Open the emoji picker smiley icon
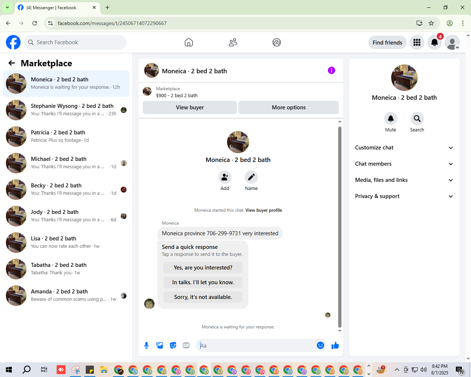Screen dimensions: 471x377 pyautogui.click(x=321, y=345)
